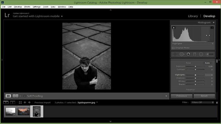
Task: Go back with filmstrip left arrow
Action: [x=25, y=103]
